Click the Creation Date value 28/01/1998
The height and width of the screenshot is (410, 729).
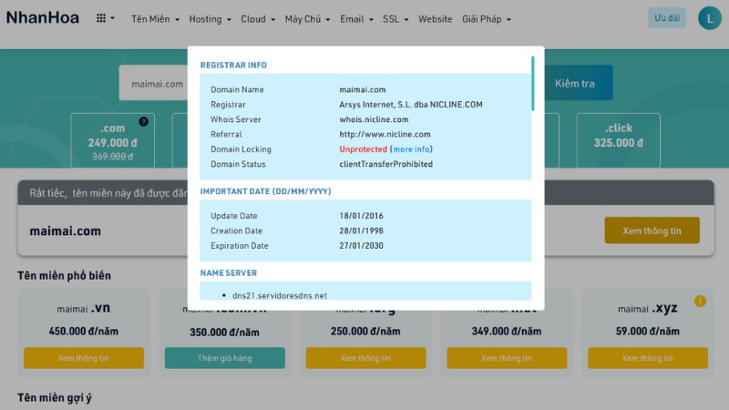click(361, 231)
